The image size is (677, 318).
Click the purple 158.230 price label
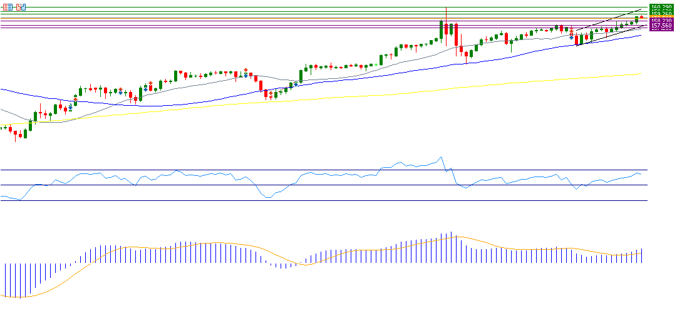point(661,21)
